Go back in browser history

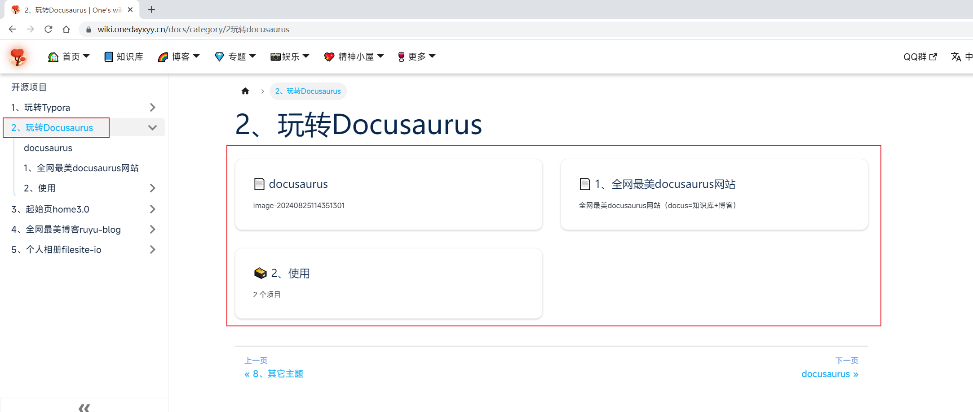coord(12,29)
